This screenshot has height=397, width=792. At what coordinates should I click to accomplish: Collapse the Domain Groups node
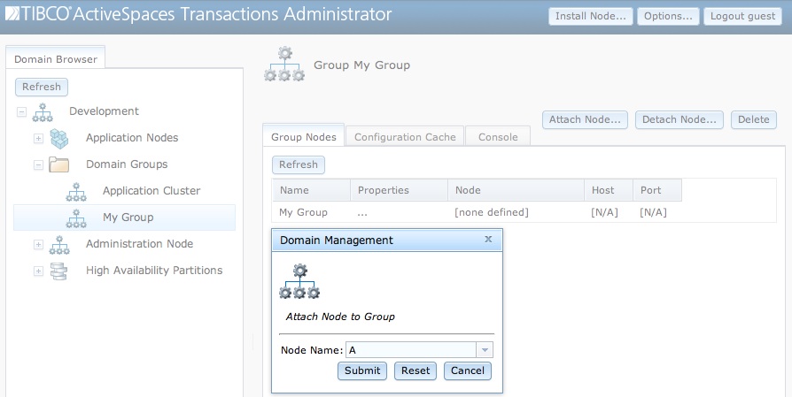pos(38,164)
